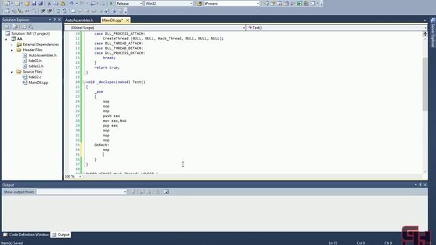Click the Solution Explorer Properties icon
The image size is (436, 245).
pos(7,27)
